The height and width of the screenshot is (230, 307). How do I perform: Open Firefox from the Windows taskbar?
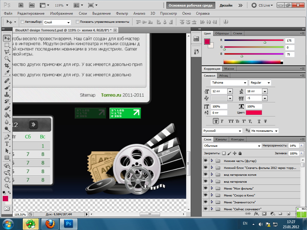click(50, 224)
